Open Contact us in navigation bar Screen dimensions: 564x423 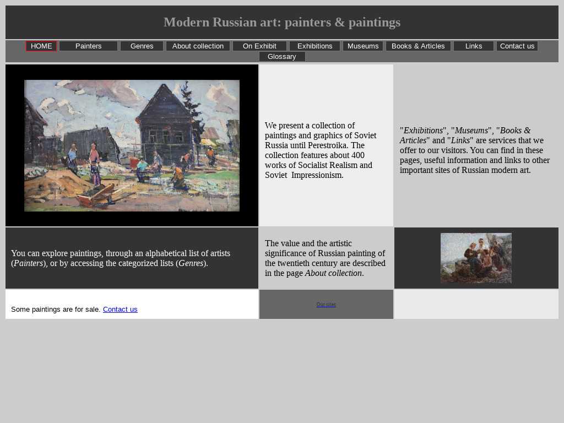coord(517,46)
